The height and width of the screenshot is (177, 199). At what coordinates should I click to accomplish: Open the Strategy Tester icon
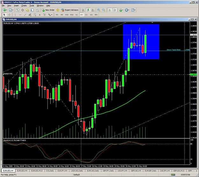[37, 10]
